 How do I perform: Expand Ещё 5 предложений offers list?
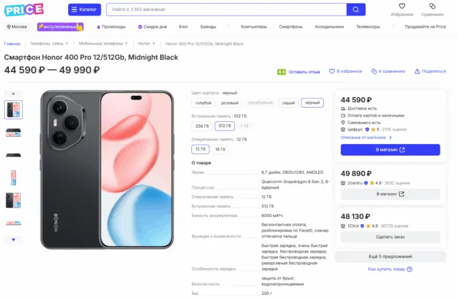coord(390,257)
